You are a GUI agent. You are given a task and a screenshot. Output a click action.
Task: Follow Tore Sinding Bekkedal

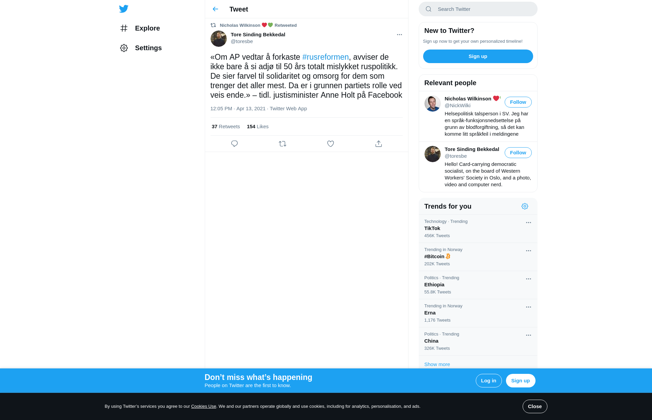click(x=518, y=153)
